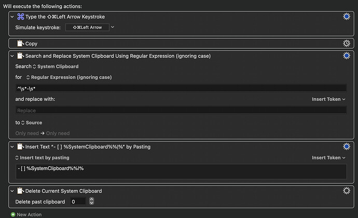This screenshot has width=358, height=218.
Task: Click the empty Replace text field
Action: pyautogui.click(x=181, y=111)
